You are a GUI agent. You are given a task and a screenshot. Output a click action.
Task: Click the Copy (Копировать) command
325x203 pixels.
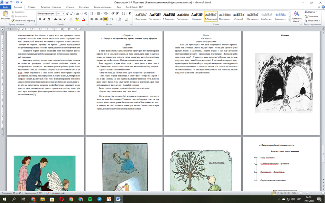pos(19,16)
